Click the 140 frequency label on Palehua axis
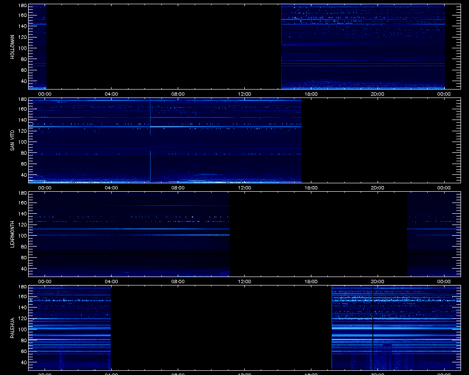Viewport: 469px width, 375px height. 23,307
